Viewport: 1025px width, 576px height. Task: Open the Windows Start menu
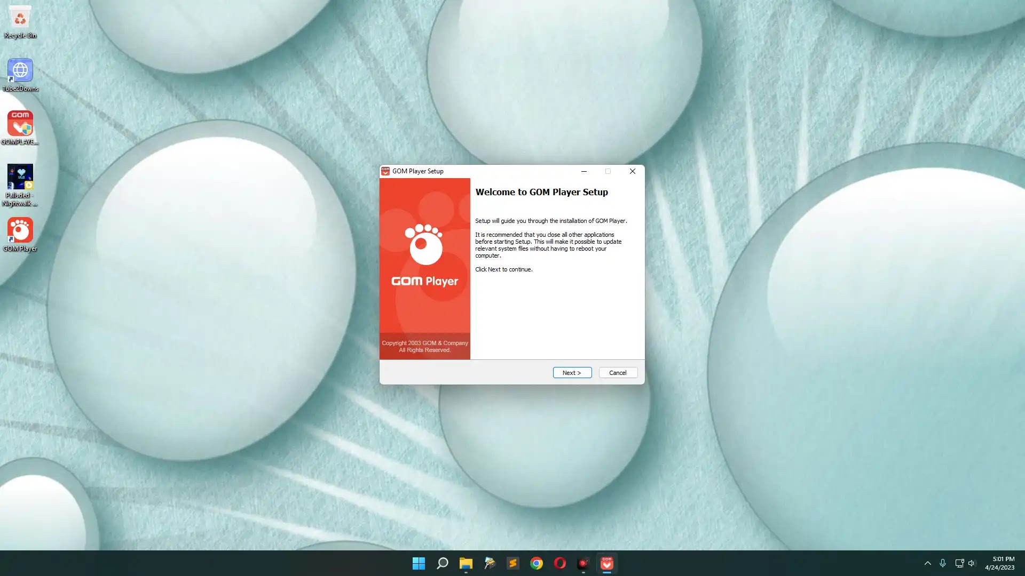(x=419, y=563)
